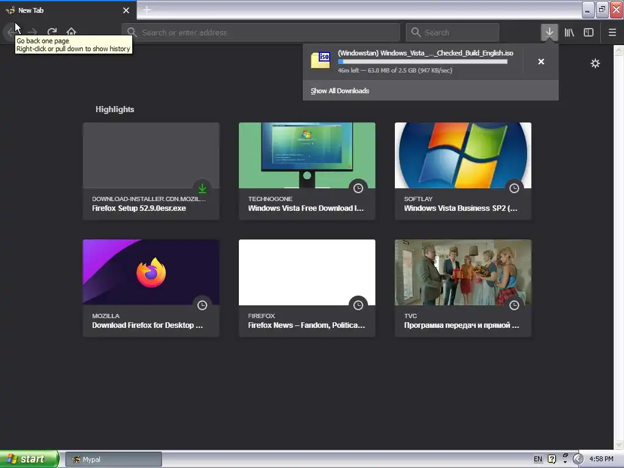Open new tab page settings gear
The width and height of the screenshot is (624, 468).
coord(595,63)
